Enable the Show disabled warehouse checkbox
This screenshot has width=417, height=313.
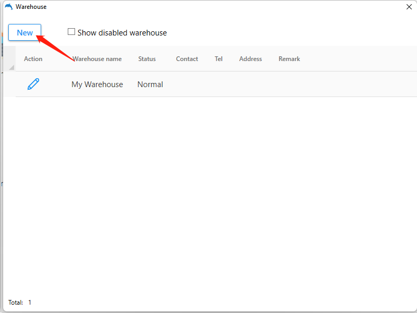(x=71, y=32)
